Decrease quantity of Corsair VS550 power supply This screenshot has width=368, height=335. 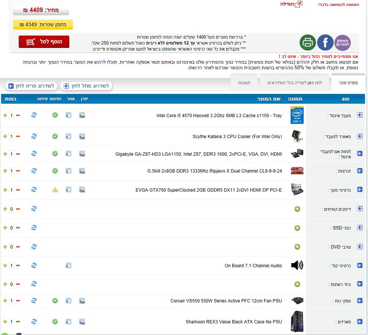(18, 301)
